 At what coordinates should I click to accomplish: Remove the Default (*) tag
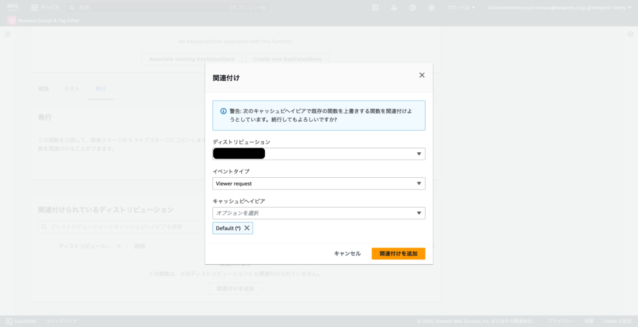point(247,228)
